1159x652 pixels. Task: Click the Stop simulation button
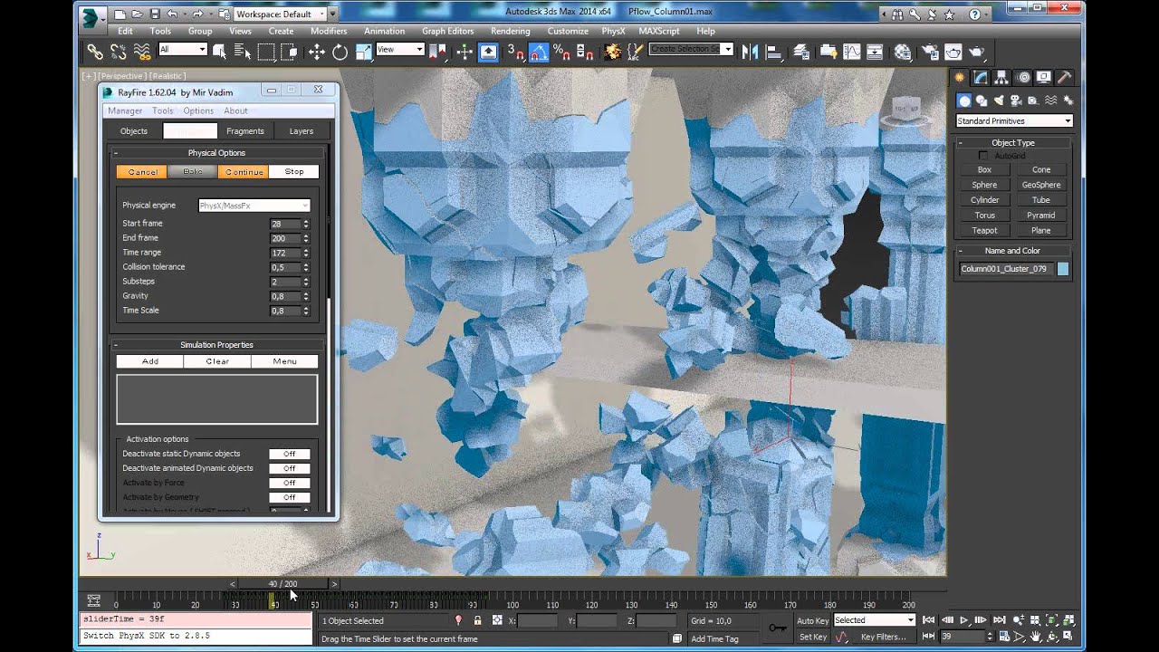point(294,171)
